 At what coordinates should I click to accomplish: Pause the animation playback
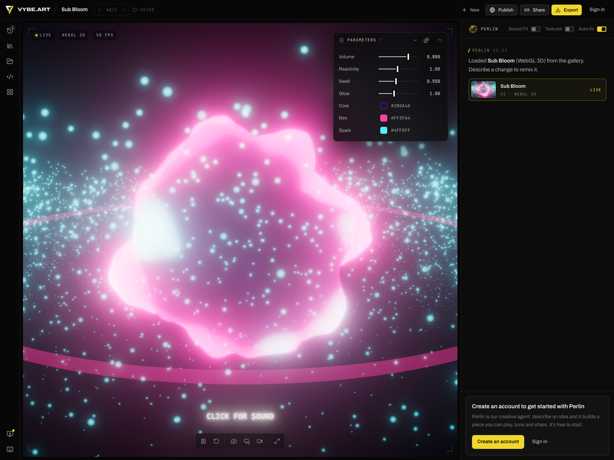click(203, 441)
